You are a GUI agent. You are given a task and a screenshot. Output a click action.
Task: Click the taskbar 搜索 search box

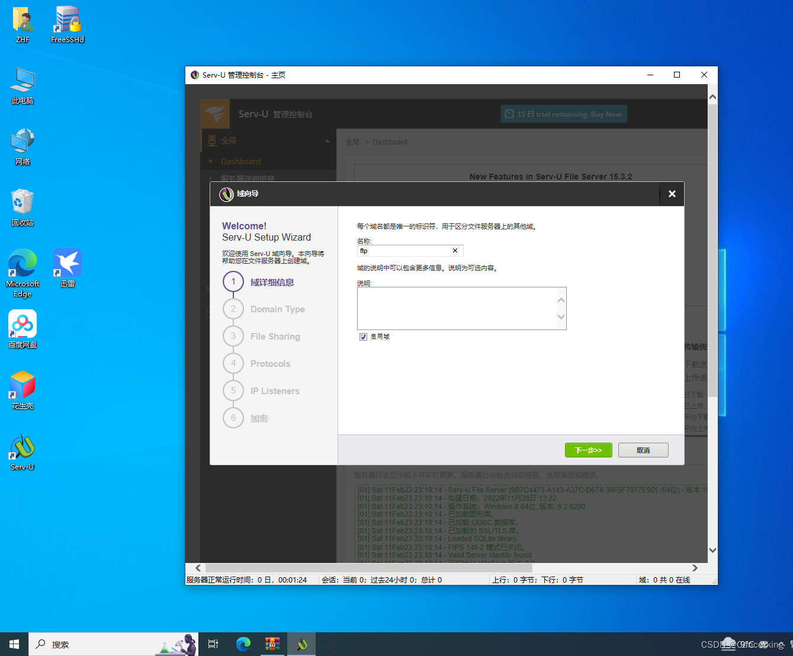[113, 644]
